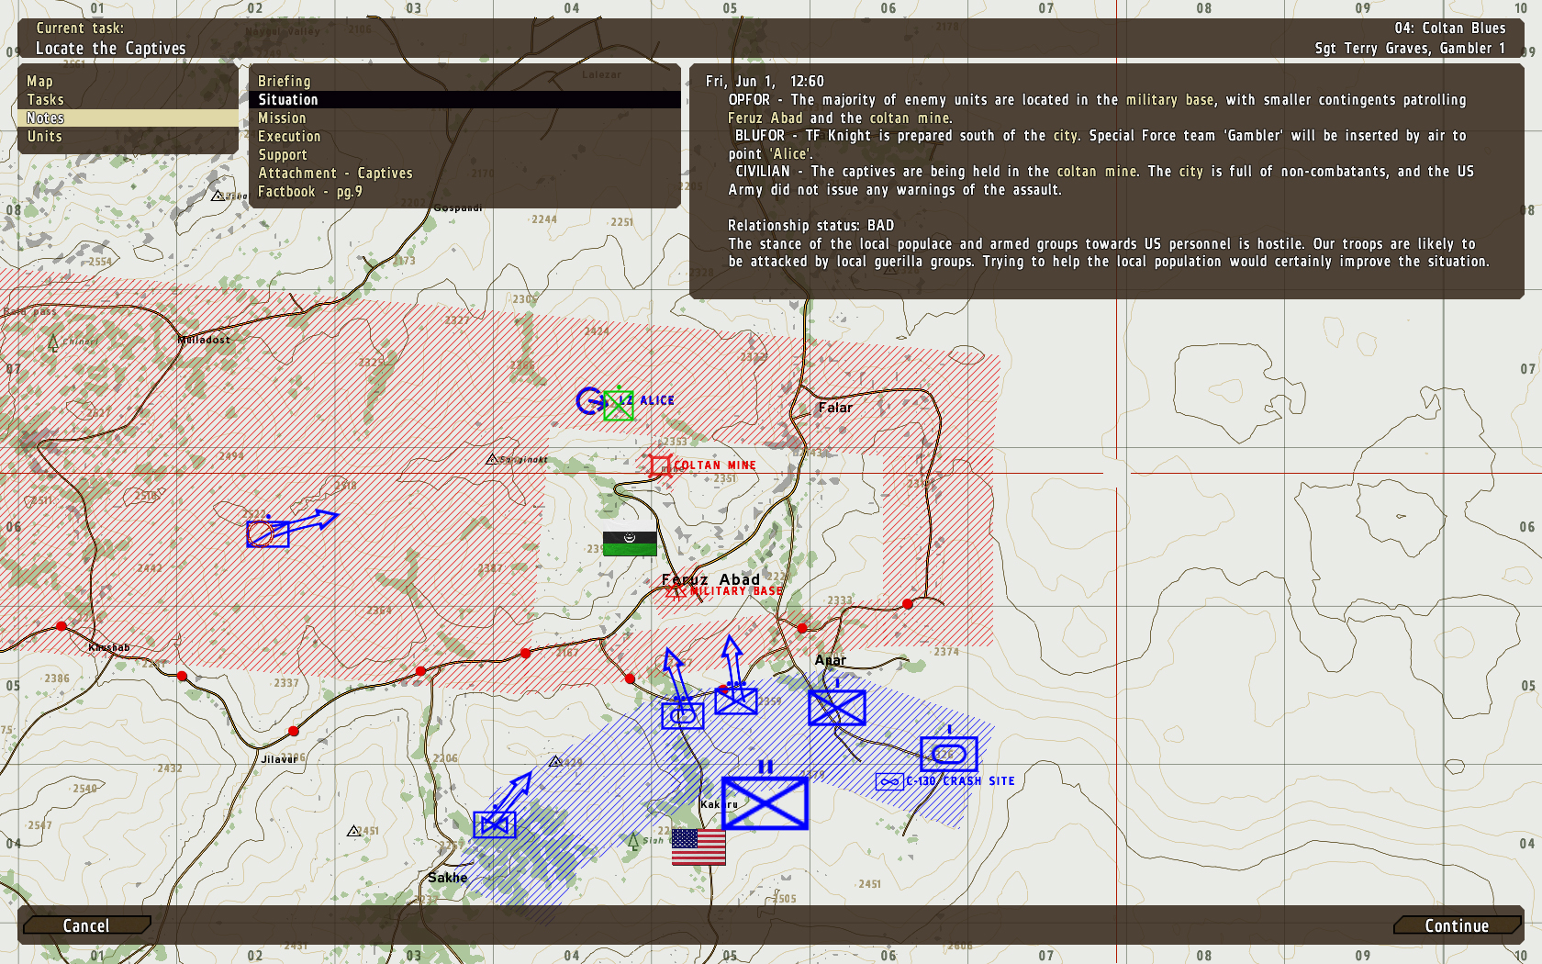Screen dimensions: 1542x964
Task: Open the Support note entry
Action: 464,155
